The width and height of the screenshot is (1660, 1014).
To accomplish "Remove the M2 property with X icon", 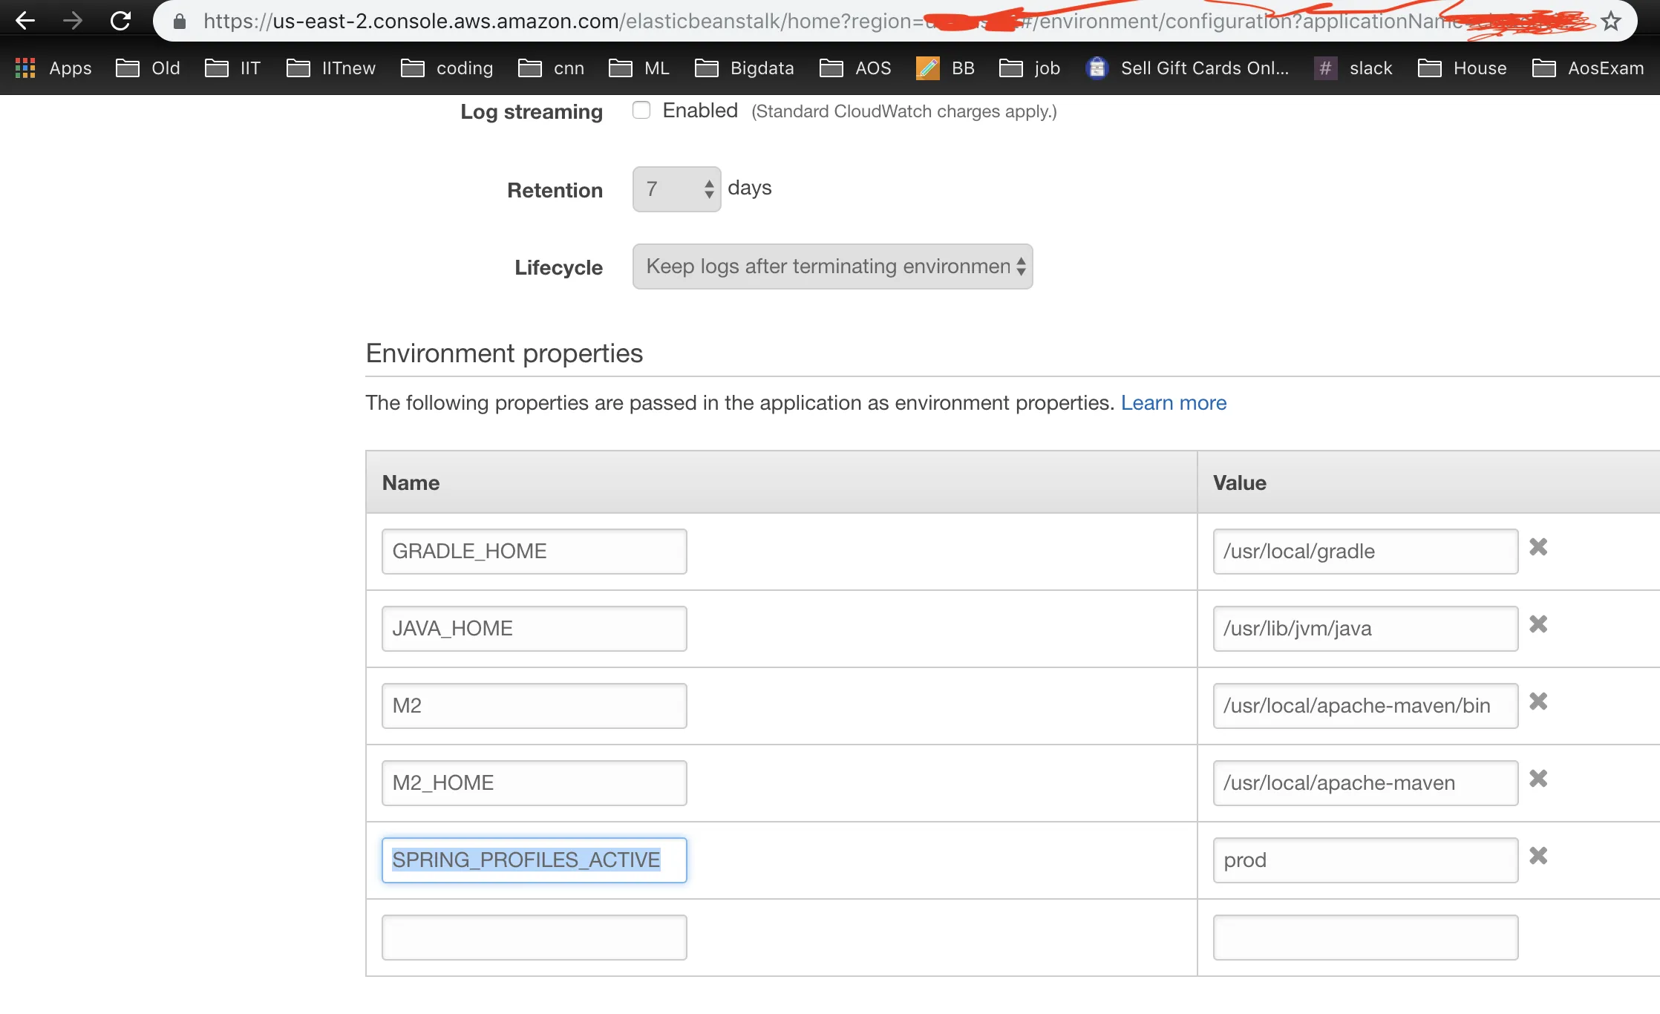I will [x=1538, y=701].
